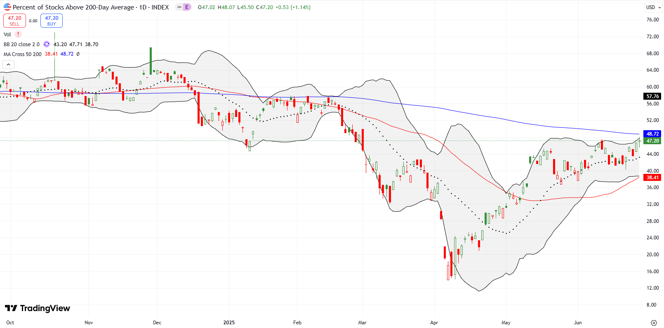Image resolution: width=664 pixels, height=328 pixels.
Task: Click the 47.20 SELL button
Action: (14, 21)
